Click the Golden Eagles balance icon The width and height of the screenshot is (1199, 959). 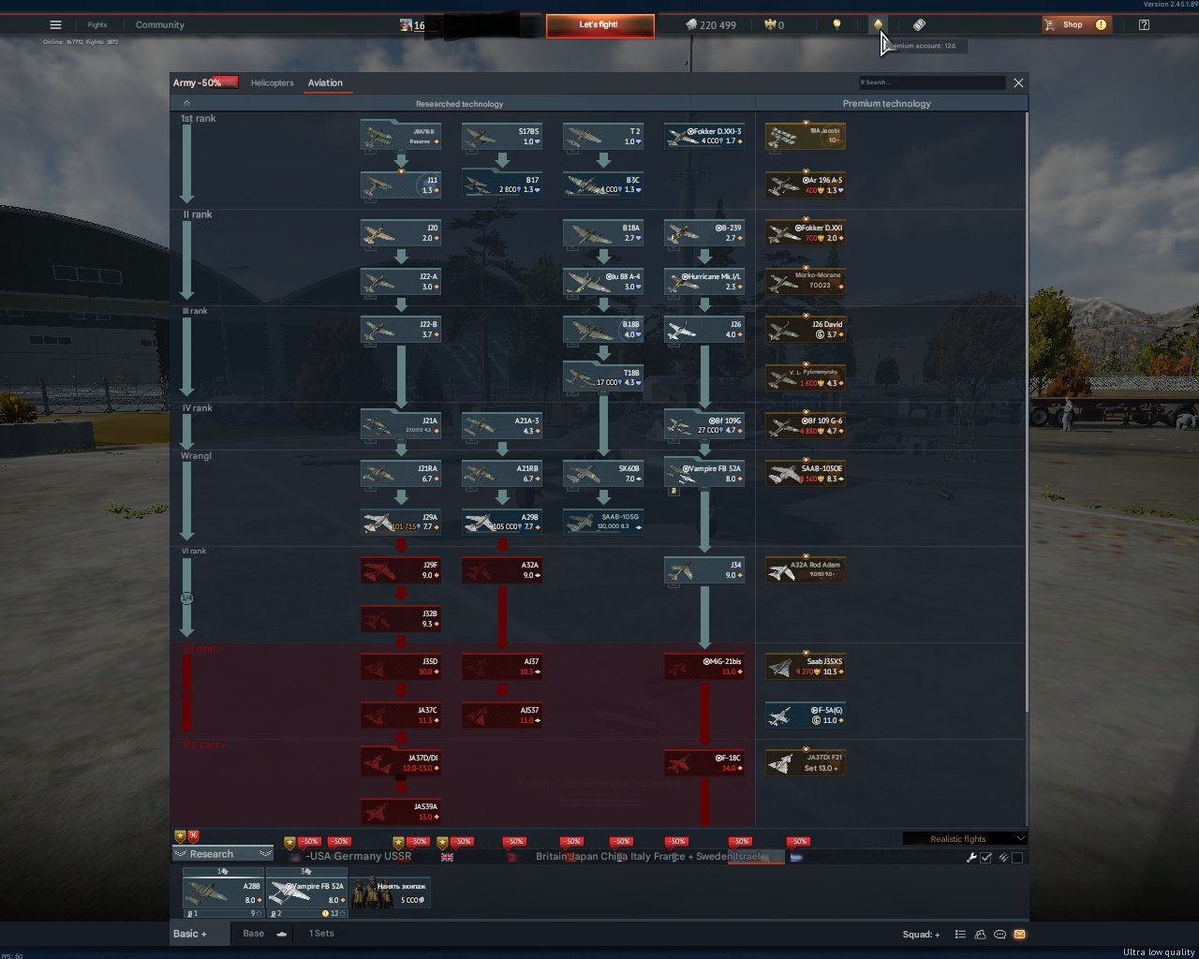click(x=769, y=25)
